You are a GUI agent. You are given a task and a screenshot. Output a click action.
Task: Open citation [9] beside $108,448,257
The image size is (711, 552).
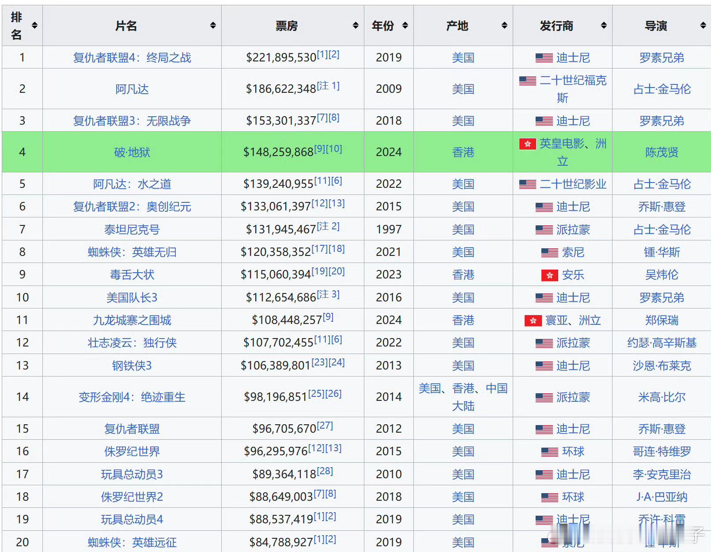point(328,317)
